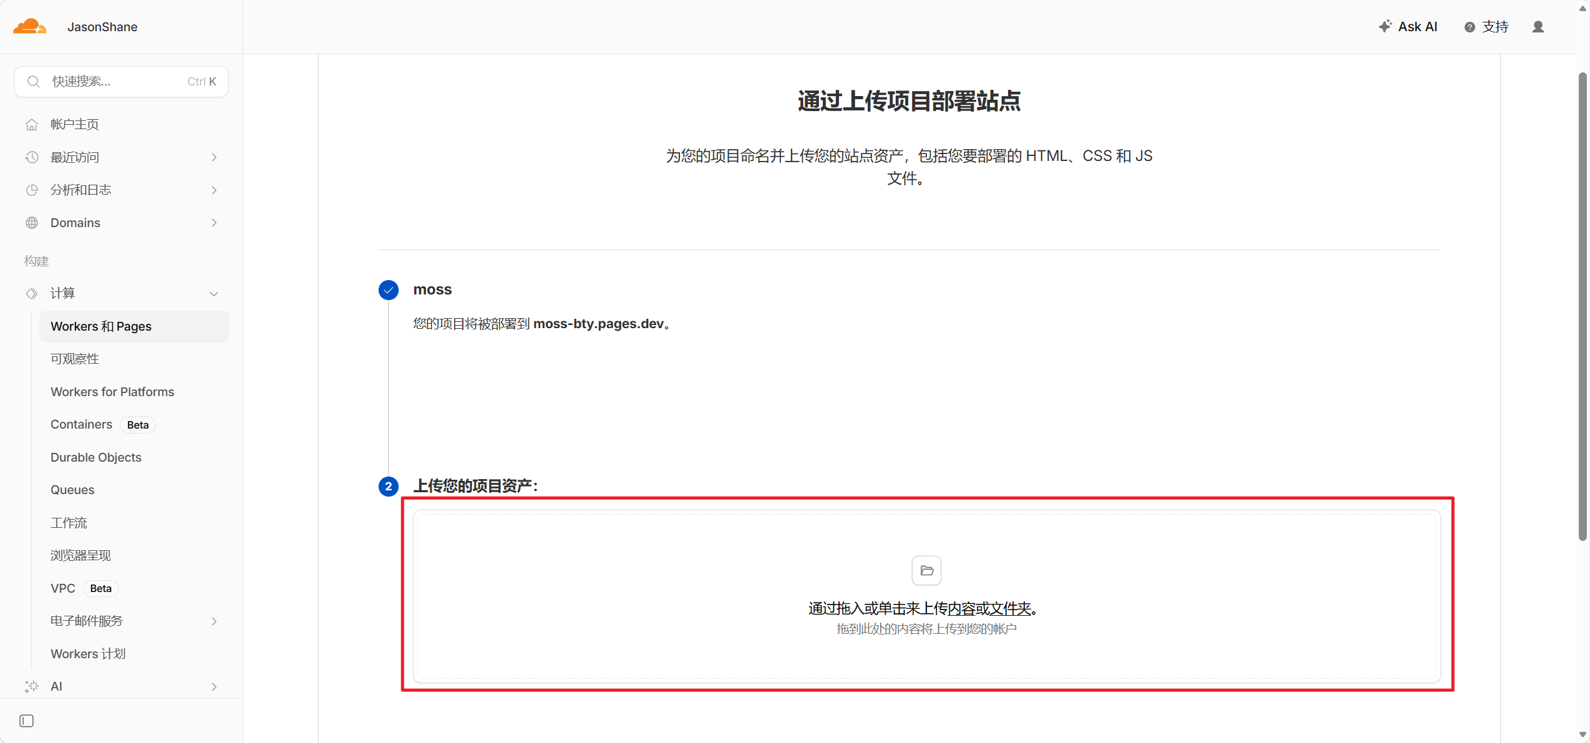Select Durable Objects in sidebar

click(x=96, y=457)
